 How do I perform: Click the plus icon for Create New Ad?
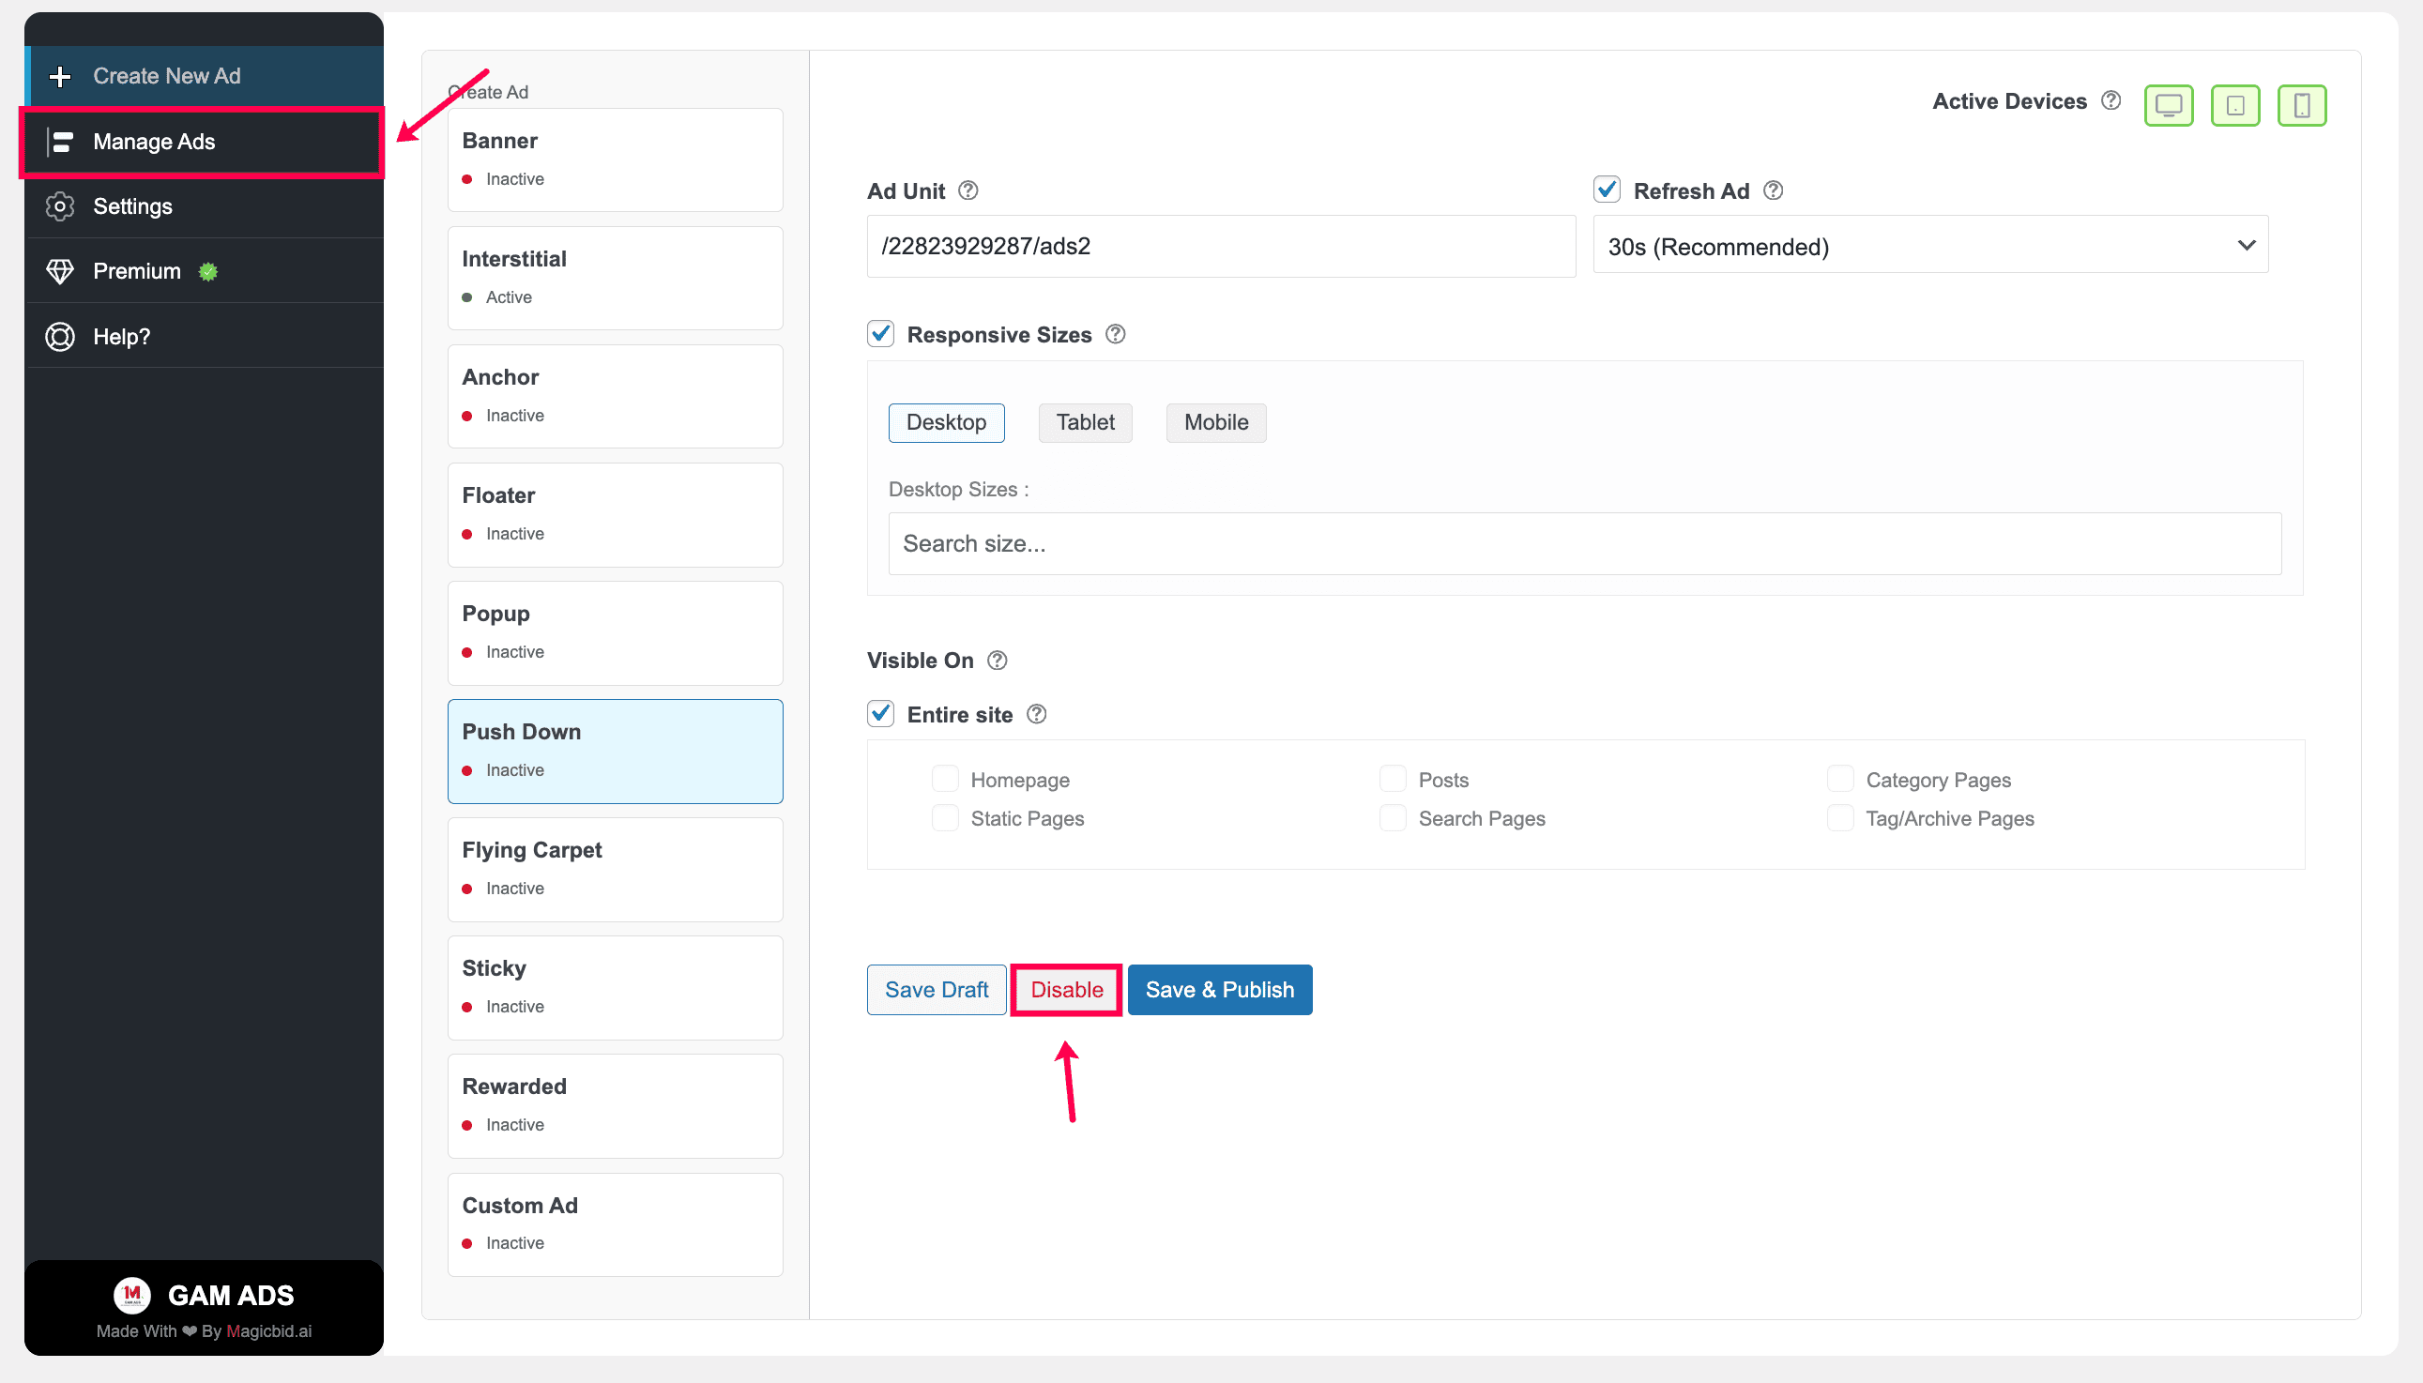pos(60,76)
